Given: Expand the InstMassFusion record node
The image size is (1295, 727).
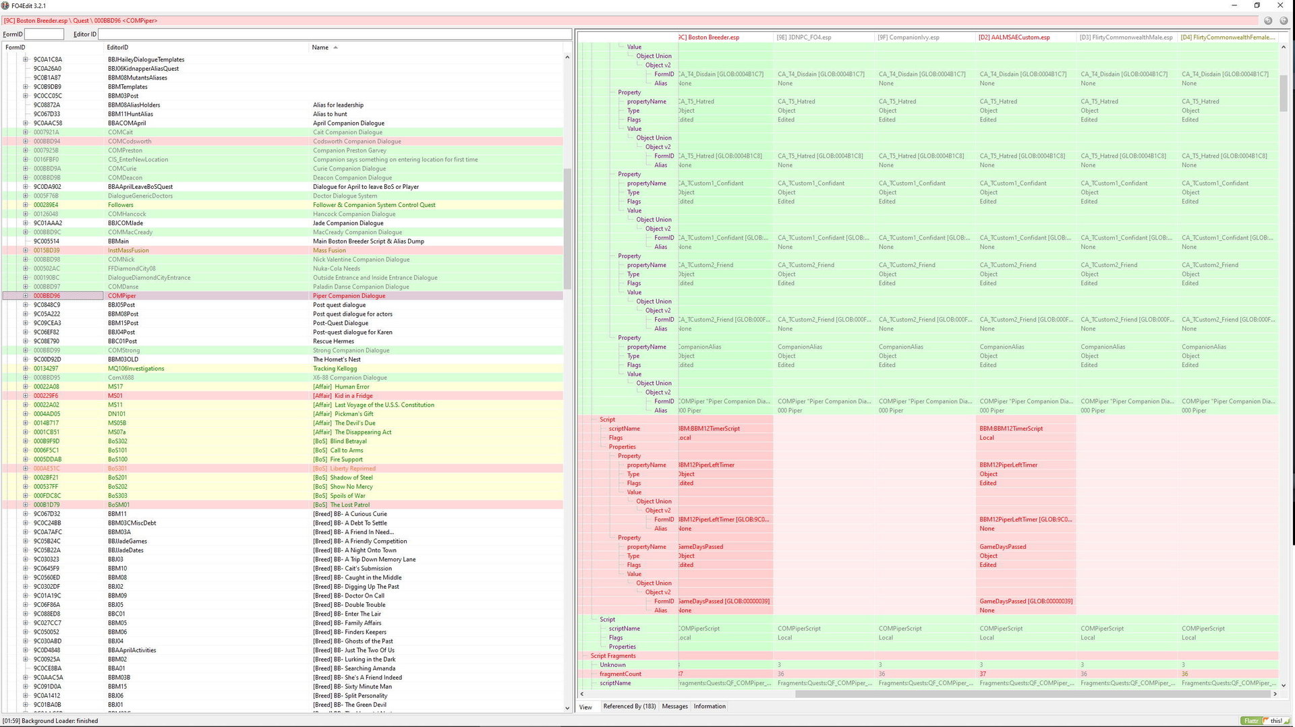Looking at the screenshot, I should [x=26, y=250].
